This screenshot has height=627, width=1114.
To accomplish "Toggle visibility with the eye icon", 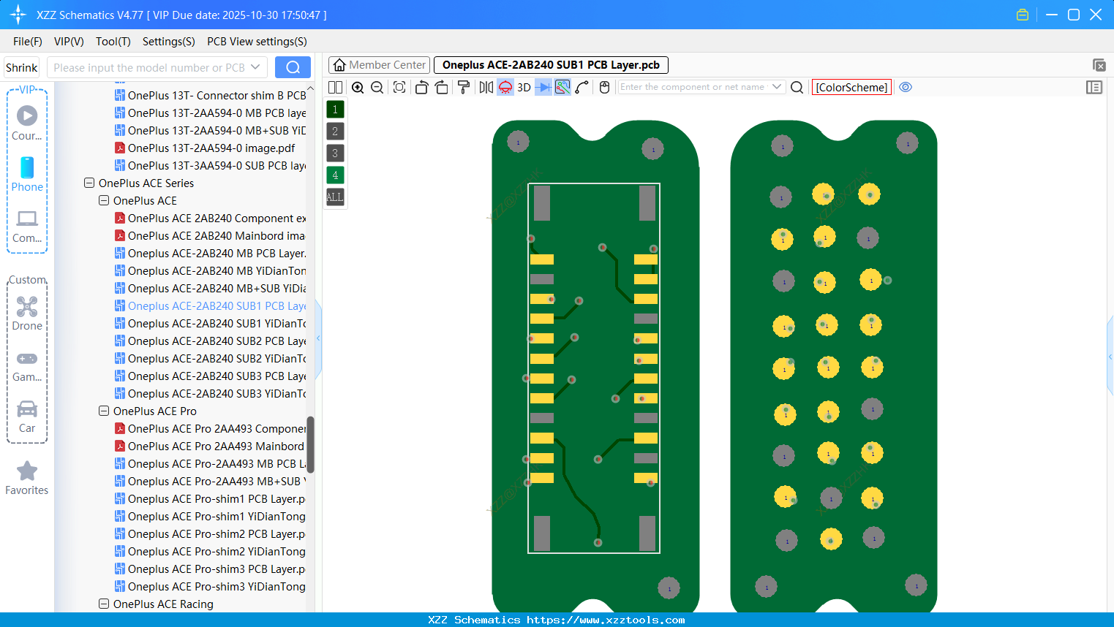I will [x=906, y=87].
